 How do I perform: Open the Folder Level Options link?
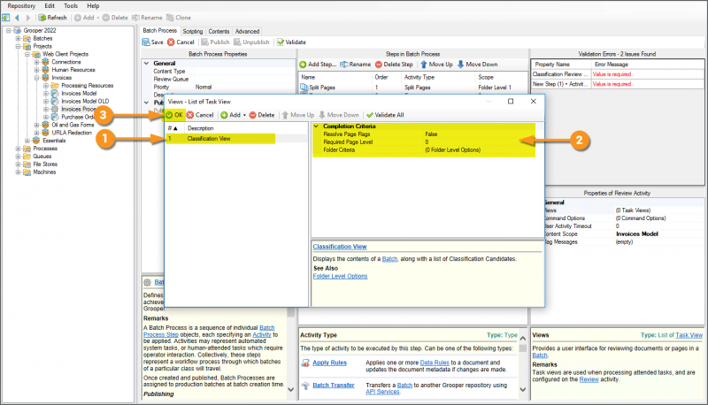tap(339, 276)
